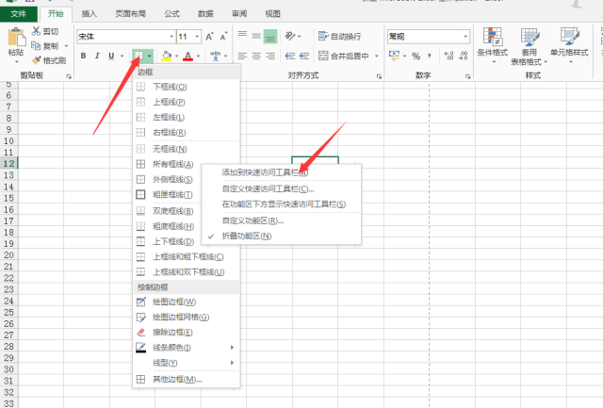Viewport: 603px width, 408px height.
Task: Switch to the 插入 (Insert) tab
Action: coord(89,14)
